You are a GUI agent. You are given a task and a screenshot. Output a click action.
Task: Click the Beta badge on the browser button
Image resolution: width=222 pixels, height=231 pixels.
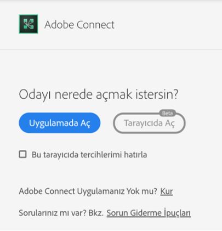pyautogui.click(x=167, y=113)
